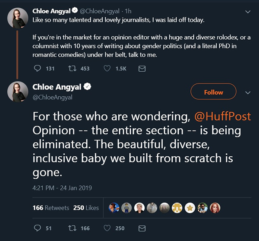Send first tweet via direct message envelope

tap(142, 68)
